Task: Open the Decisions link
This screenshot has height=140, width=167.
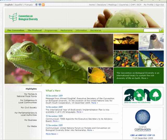Action: click(x=102, y=5)
